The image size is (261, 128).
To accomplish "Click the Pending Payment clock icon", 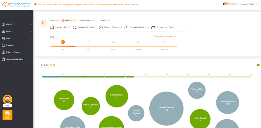I will pos(100,27).
